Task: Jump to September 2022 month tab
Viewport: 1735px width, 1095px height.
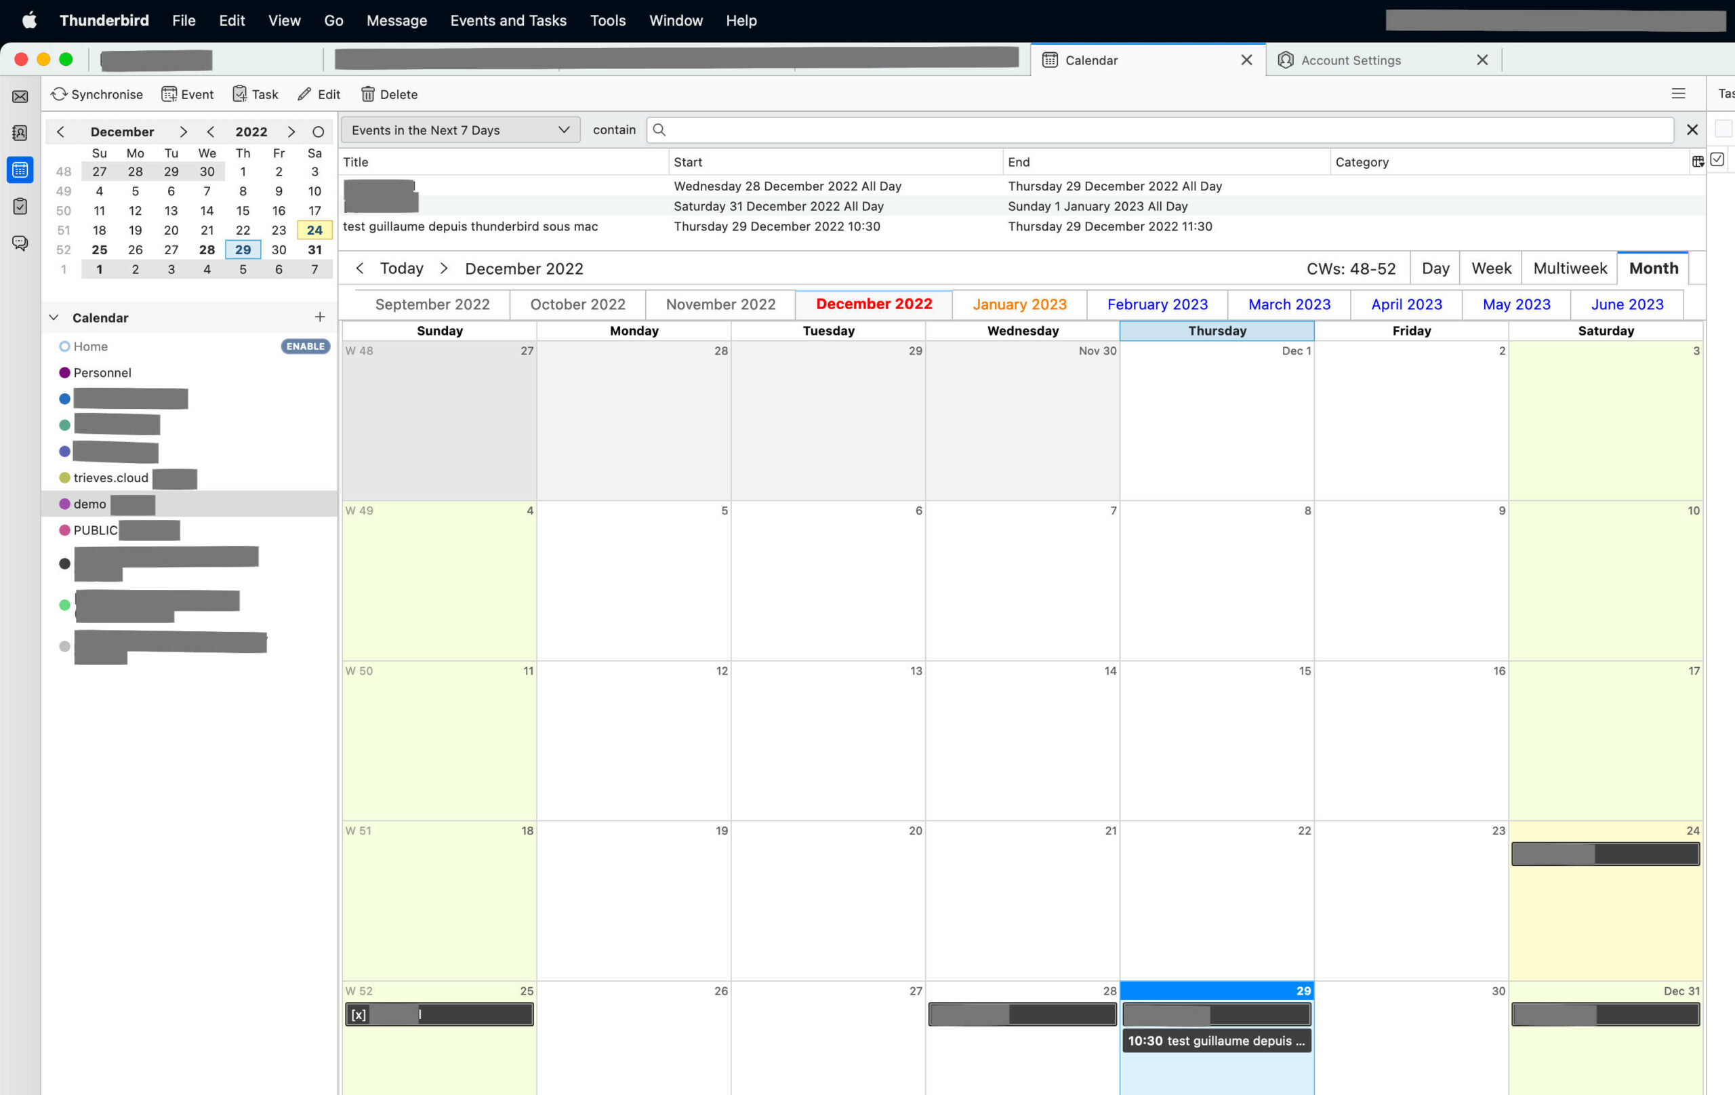Action: click(432, 304)
